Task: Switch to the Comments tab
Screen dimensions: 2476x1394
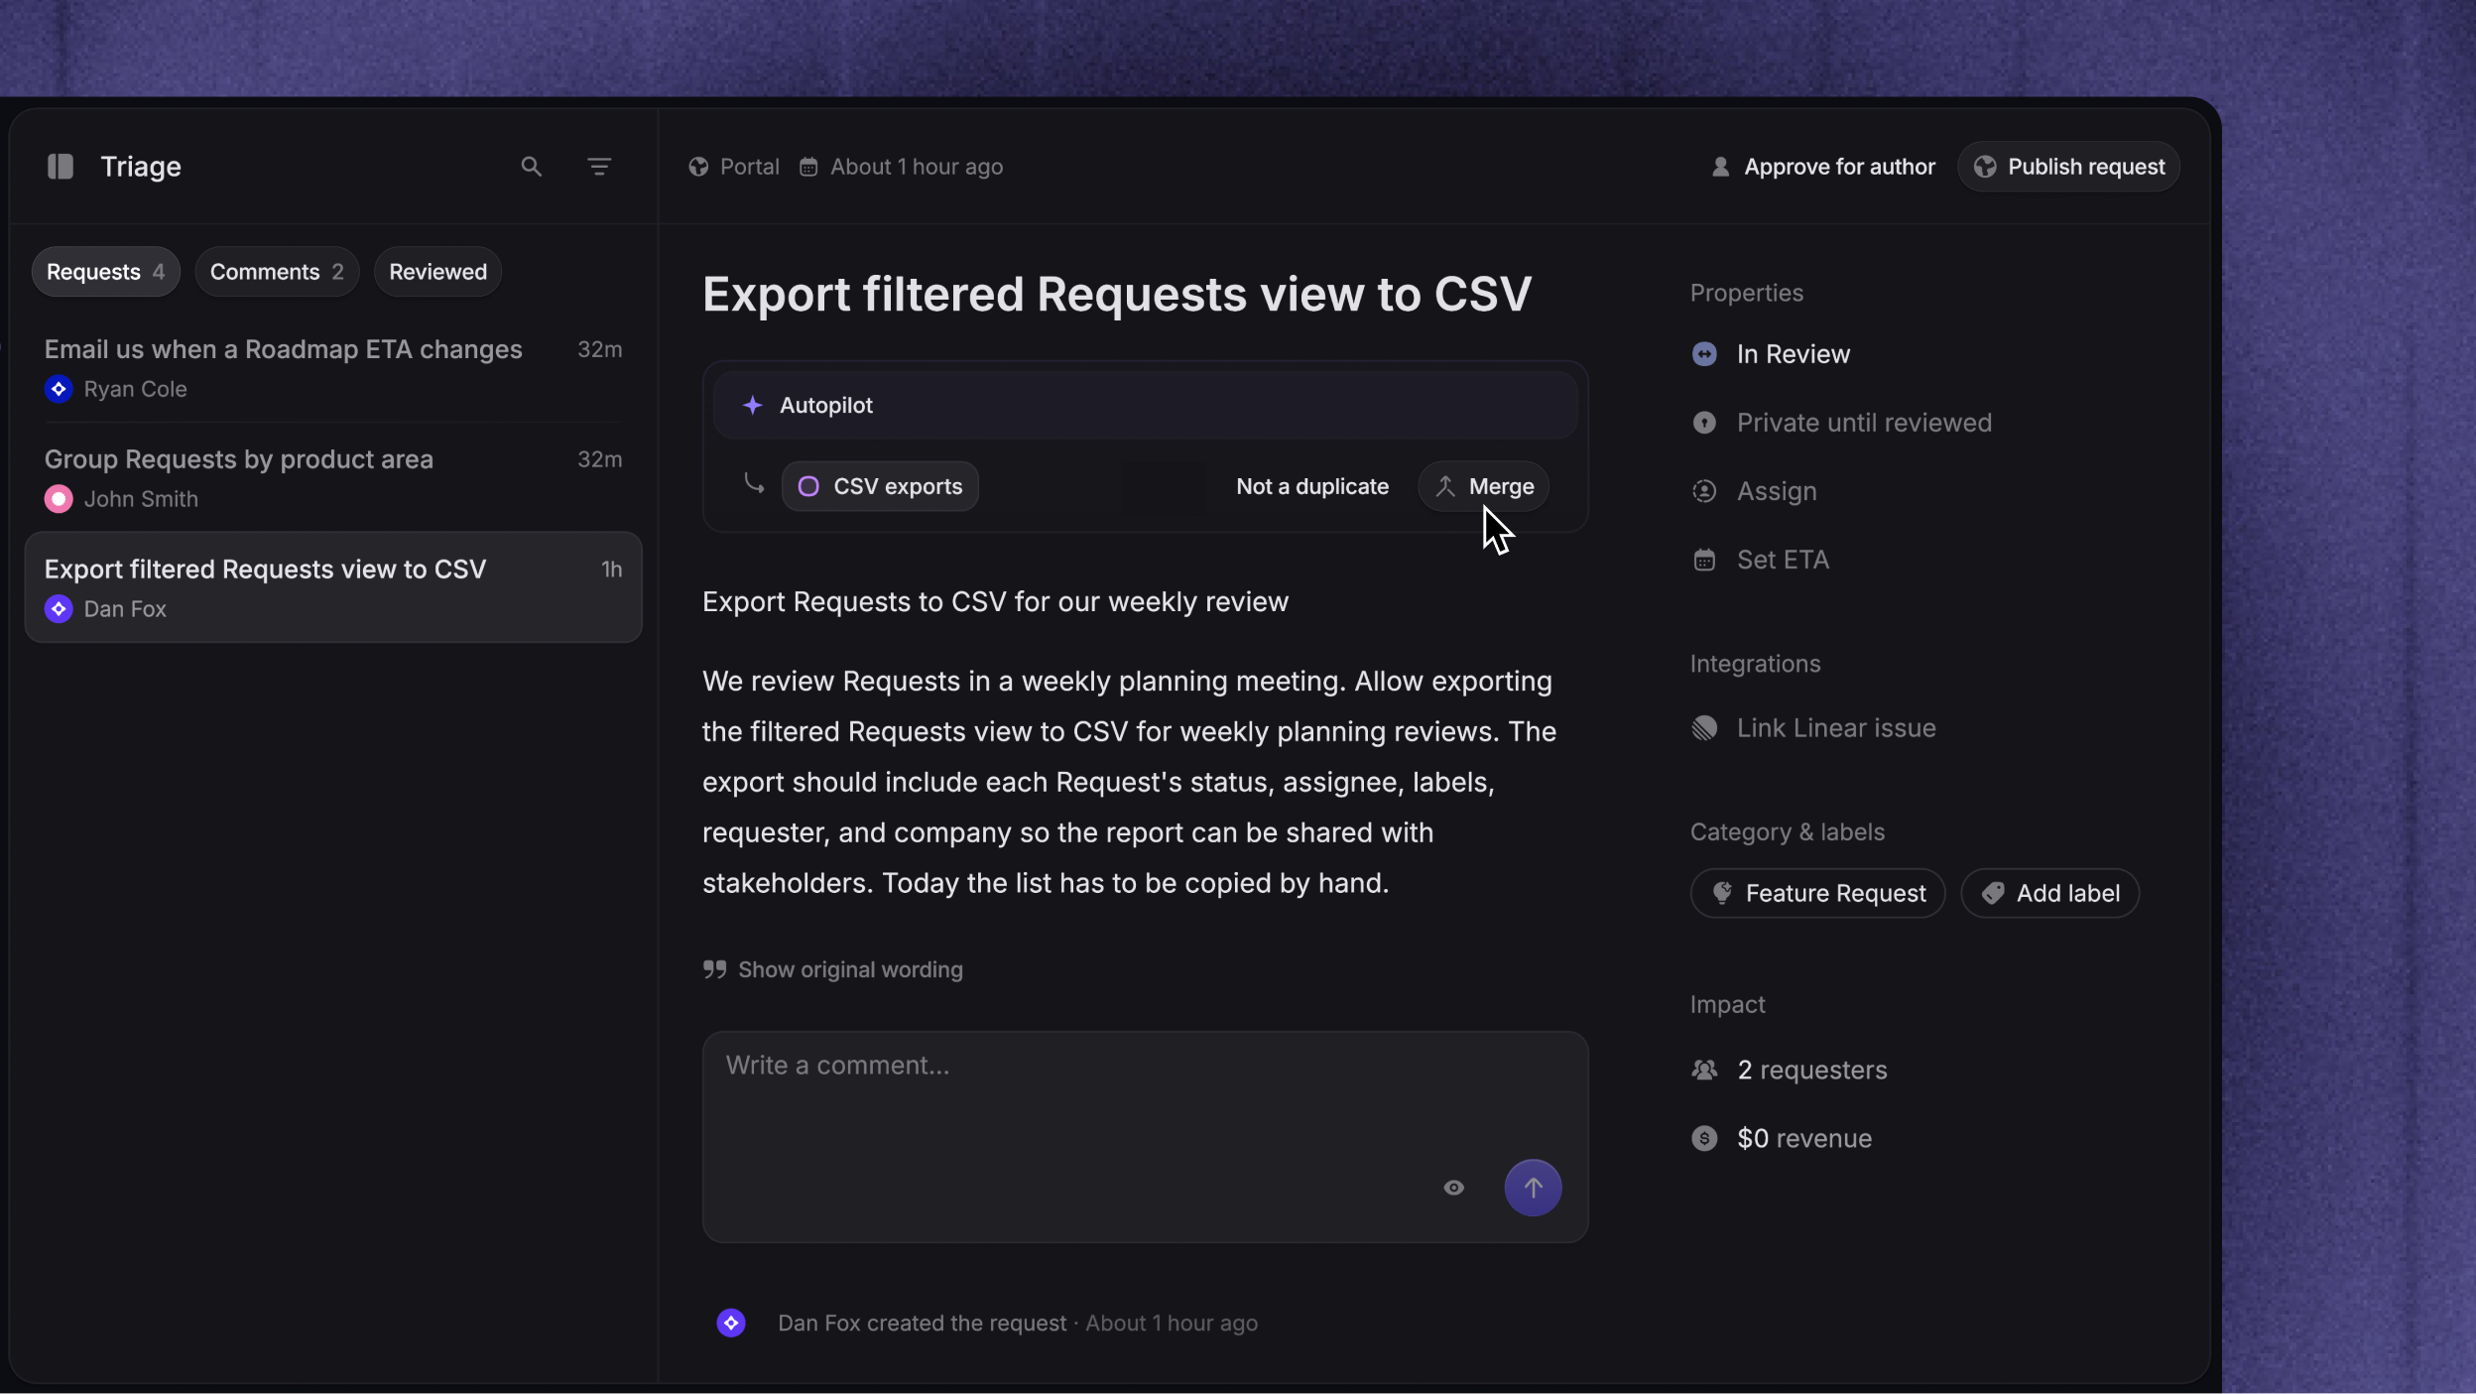Action: (277, 272)
